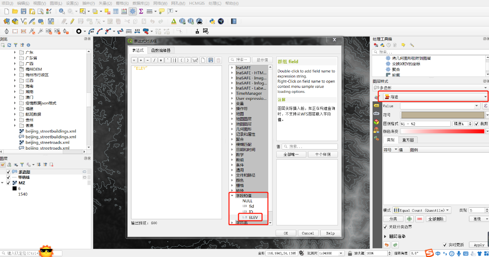The width and height of the screenshot is (489, 257).
Task: Click the red minus delete class button
Action: (x=420, y=219)
